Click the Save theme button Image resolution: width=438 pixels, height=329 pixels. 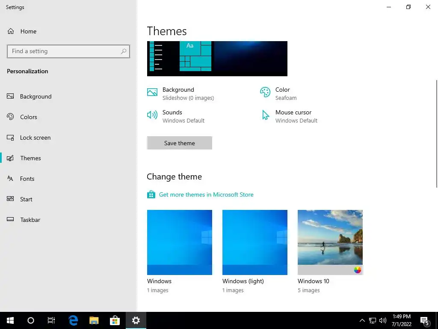coord(179,143)
